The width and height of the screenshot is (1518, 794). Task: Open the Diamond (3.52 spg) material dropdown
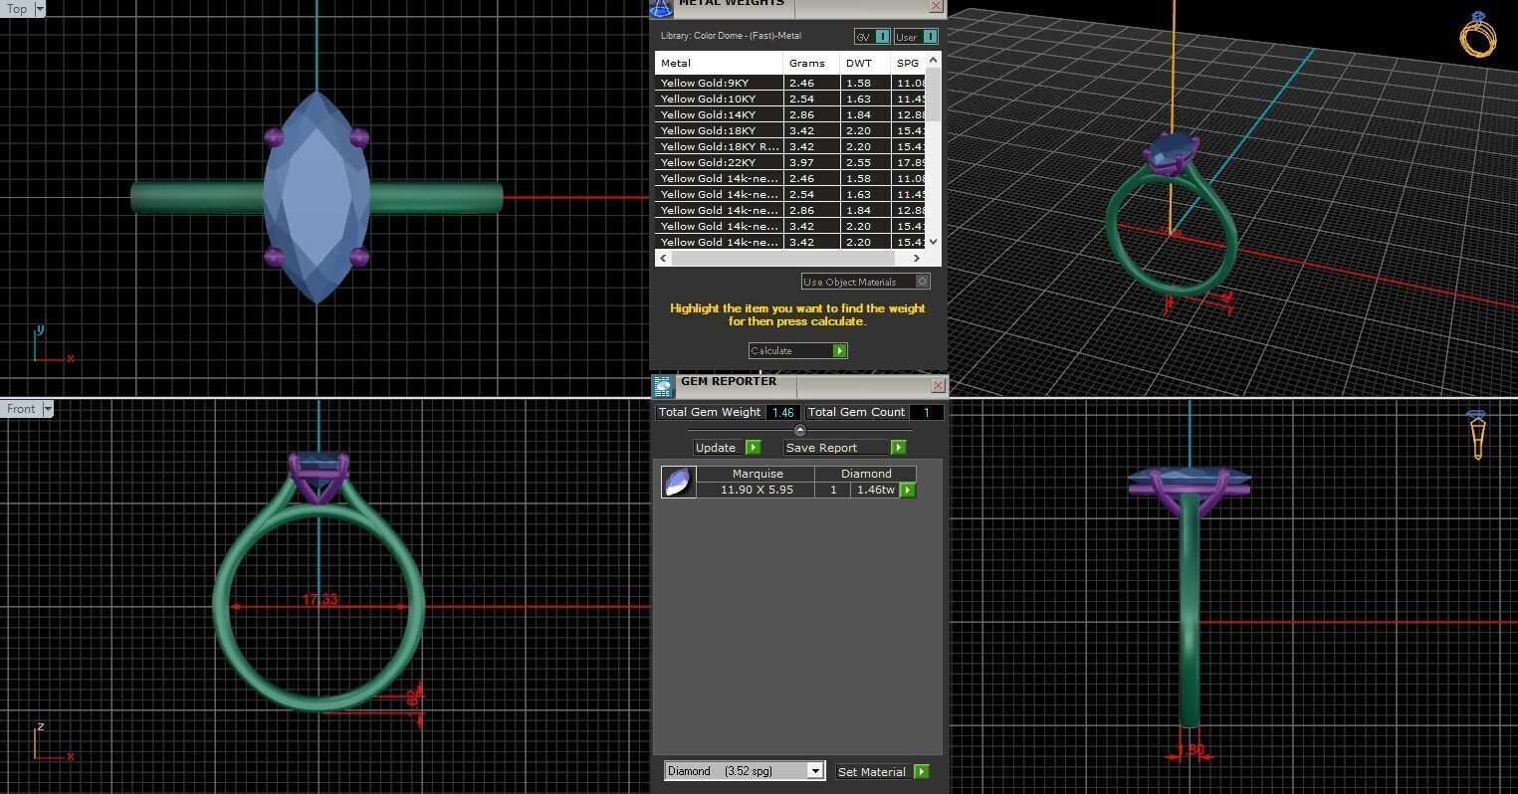pos(745,771)
